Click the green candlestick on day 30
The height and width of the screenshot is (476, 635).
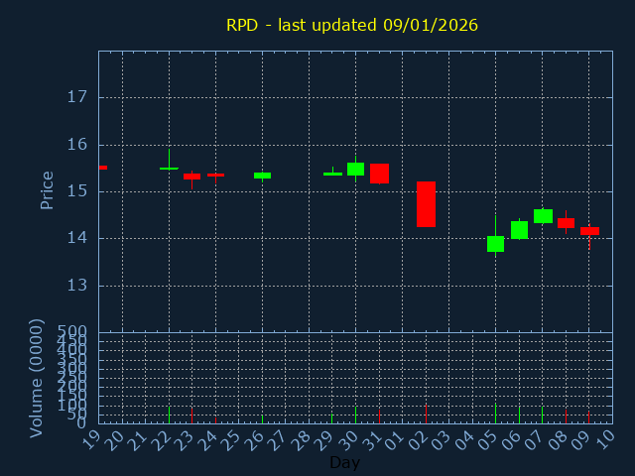click(x=355, y=169)
